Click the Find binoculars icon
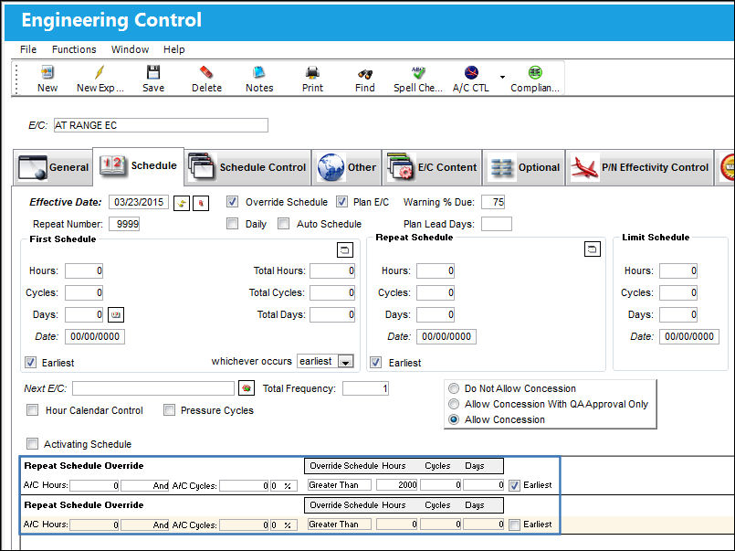This screenshot has height=551, width=735. 364,74
